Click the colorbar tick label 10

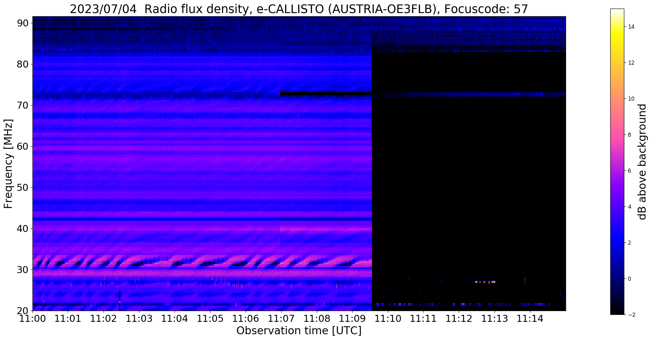click(x=631, y=99)
